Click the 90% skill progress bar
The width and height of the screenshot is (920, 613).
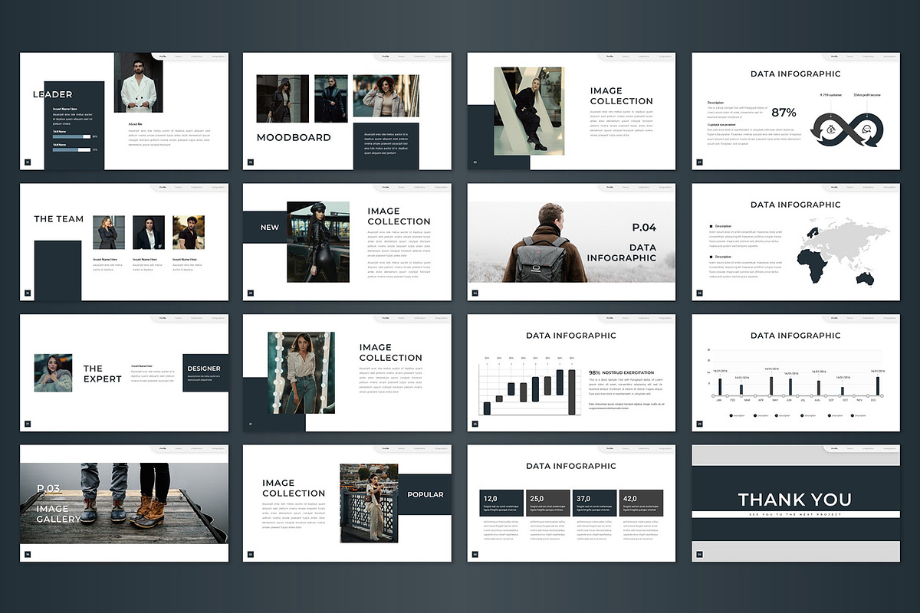click(x=72, y=136)
